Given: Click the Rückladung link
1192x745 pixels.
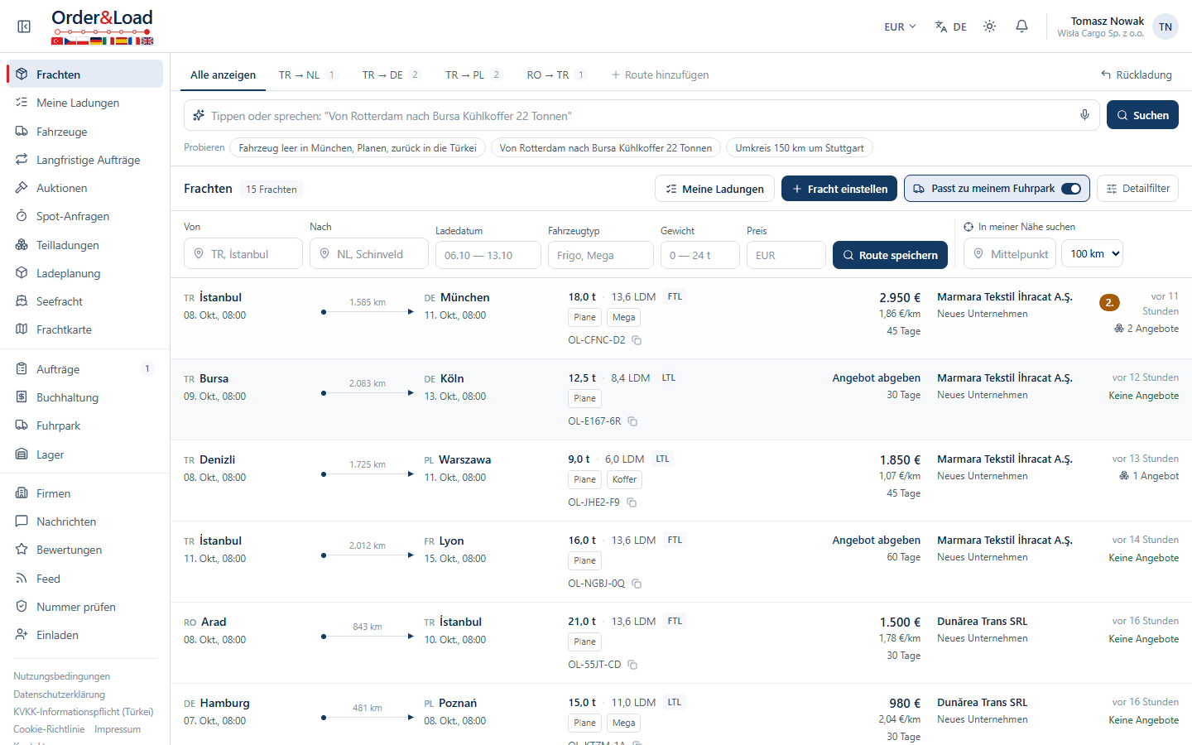Looking at the screenshot, I should coord(1136,74).
